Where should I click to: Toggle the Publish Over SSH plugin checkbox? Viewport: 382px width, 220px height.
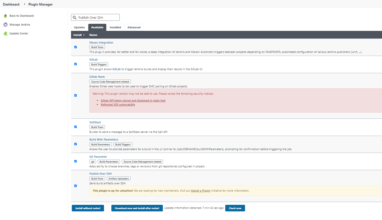[76, 186]
